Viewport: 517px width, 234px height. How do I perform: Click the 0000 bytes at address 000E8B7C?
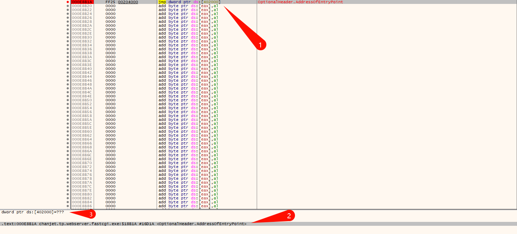[x=110, y=187]
